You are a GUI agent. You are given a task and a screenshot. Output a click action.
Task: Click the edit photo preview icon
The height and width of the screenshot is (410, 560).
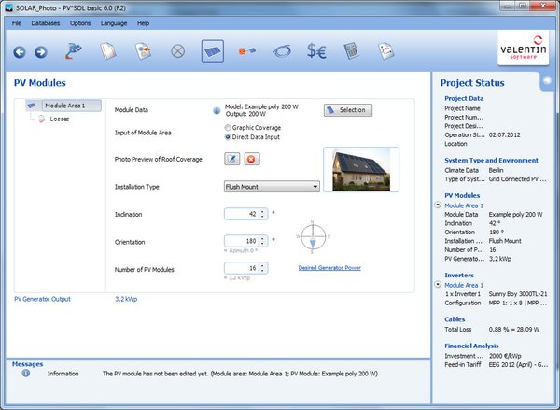pos(232,159)
